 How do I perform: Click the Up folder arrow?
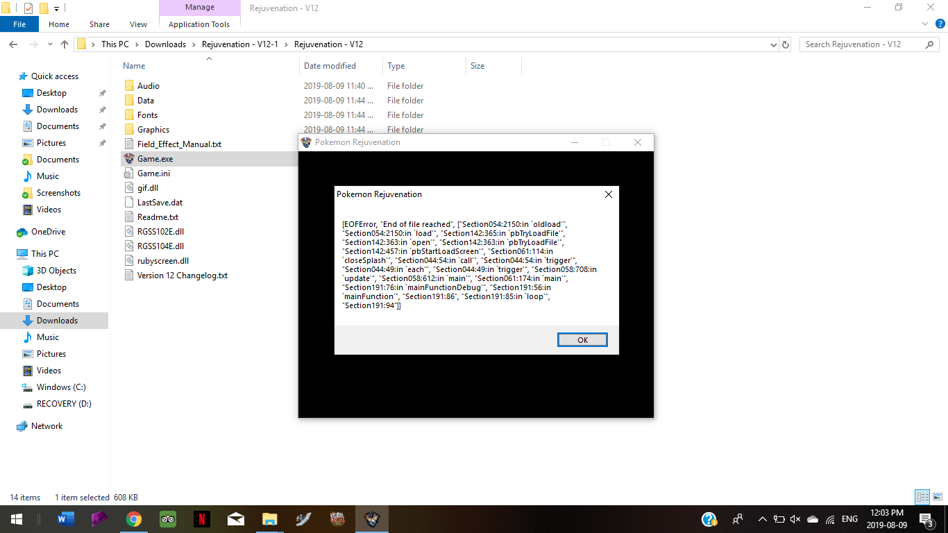65,44
